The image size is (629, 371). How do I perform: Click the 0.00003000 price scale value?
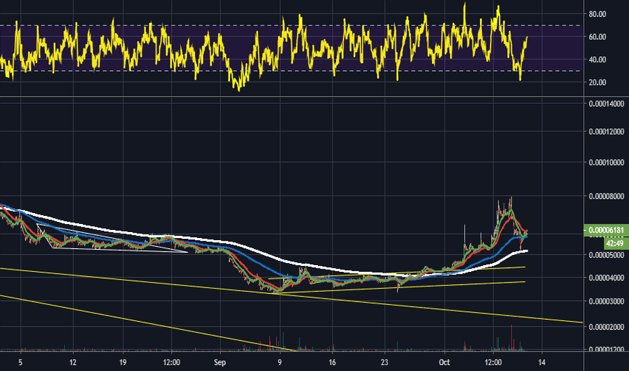pos(606,302)
